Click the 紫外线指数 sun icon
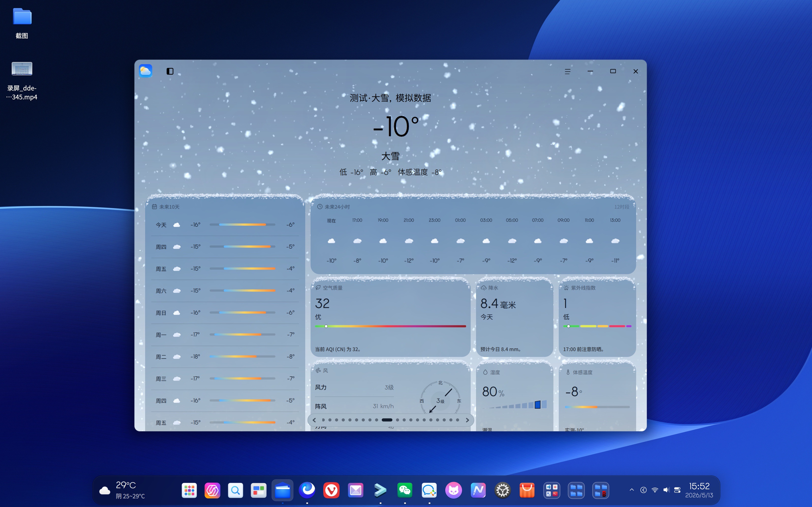Screen dimensions: 812x507 coord(566,288)
